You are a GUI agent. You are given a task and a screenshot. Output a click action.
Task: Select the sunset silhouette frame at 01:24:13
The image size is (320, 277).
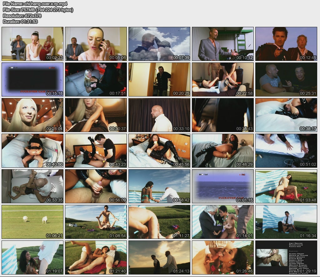(159, 257)
